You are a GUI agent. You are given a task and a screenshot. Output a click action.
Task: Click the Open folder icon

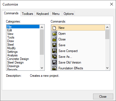[54, 34]
